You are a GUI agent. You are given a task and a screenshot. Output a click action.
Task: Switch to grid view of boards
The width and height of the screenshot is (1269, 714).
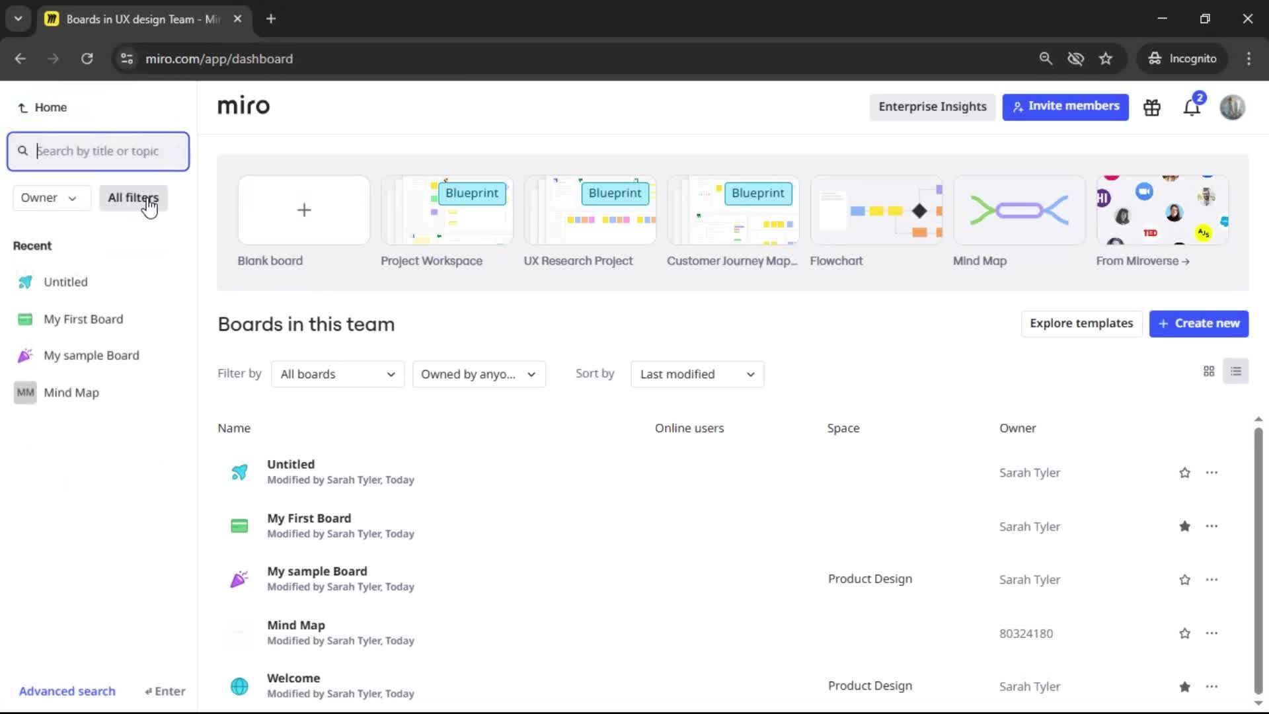pyautogui.click(x=1209, y=372)
